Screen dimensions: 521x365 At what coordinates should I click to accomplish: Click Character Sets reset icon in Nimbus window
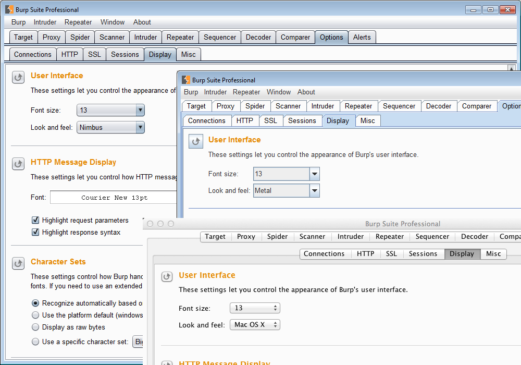[x=18, y=263]
